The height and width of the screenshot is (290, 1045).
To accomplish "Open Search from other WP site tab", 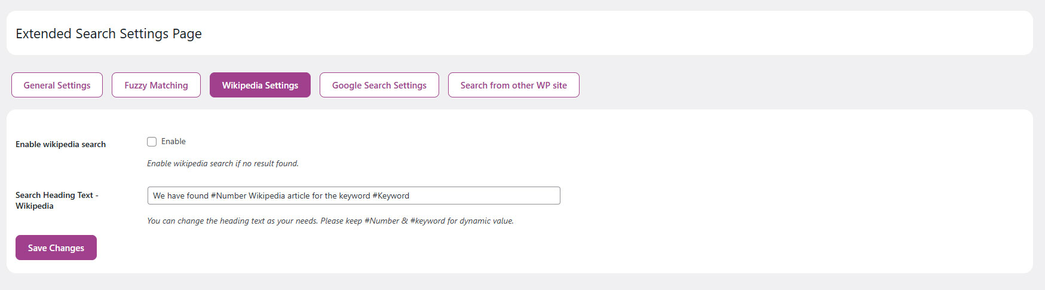I will point(513,85).
